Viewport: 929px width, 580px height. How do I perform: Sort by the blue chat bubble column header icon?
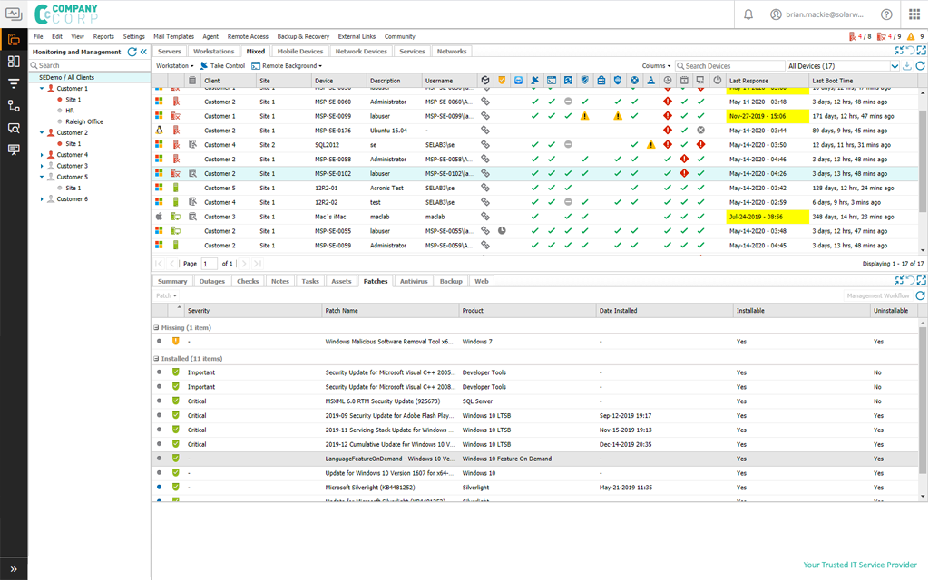(518, 81)
